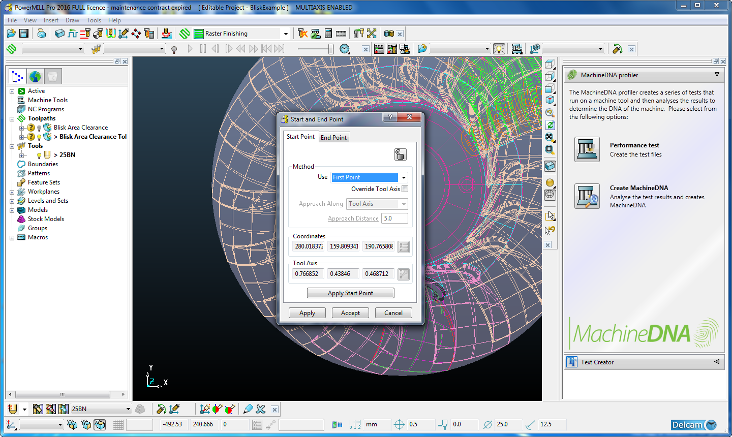Open the View menu
The width and height of the screenshot is (732, 437).
pos(30,20)
